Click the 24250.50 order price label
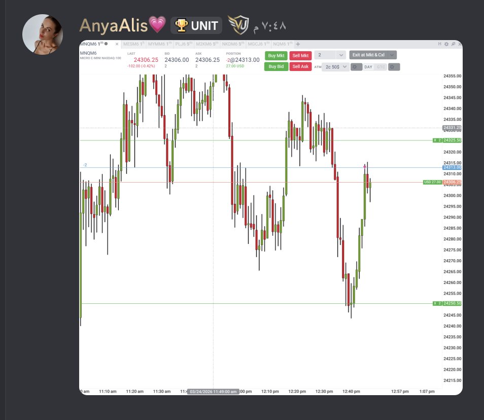This screenshot has width=484, height=420. pyautogui.click(x=452, y=304)
